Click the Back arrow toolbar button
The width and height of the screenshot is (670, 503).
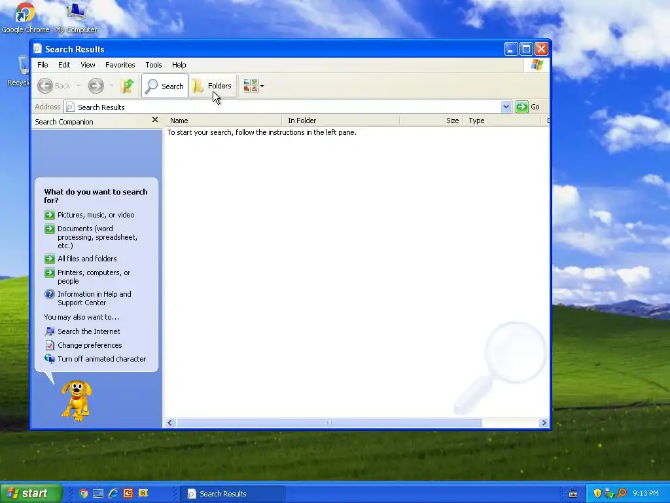click(54, 86)
